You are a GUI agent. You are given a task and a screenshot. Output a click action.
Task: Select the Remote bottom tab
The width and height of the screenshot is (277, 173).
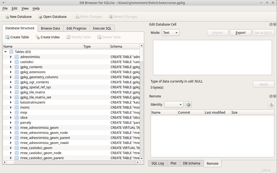click(213, 163)
